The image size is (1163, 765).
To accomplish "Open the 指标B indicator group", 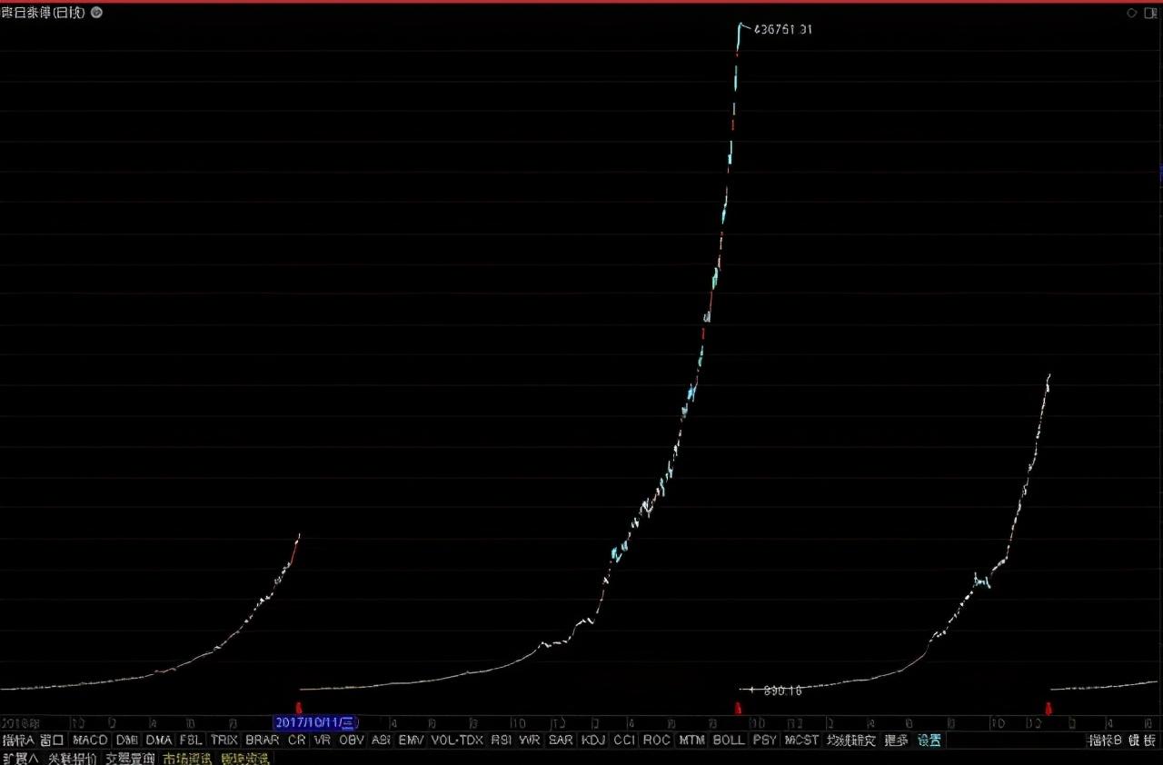I will [x=1105, y=740].
